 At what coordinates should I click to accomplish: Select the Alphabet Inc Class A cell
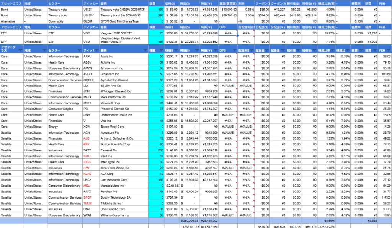click(x=124, y=80)
